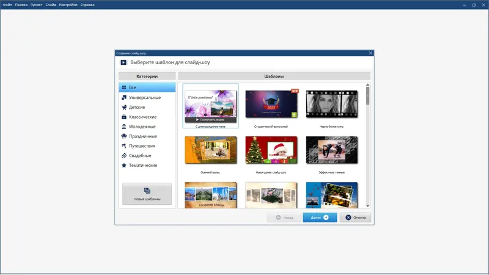489x275 pixels.
Task: Choose the Праздничные category label
Action: (x=143, y=136)
